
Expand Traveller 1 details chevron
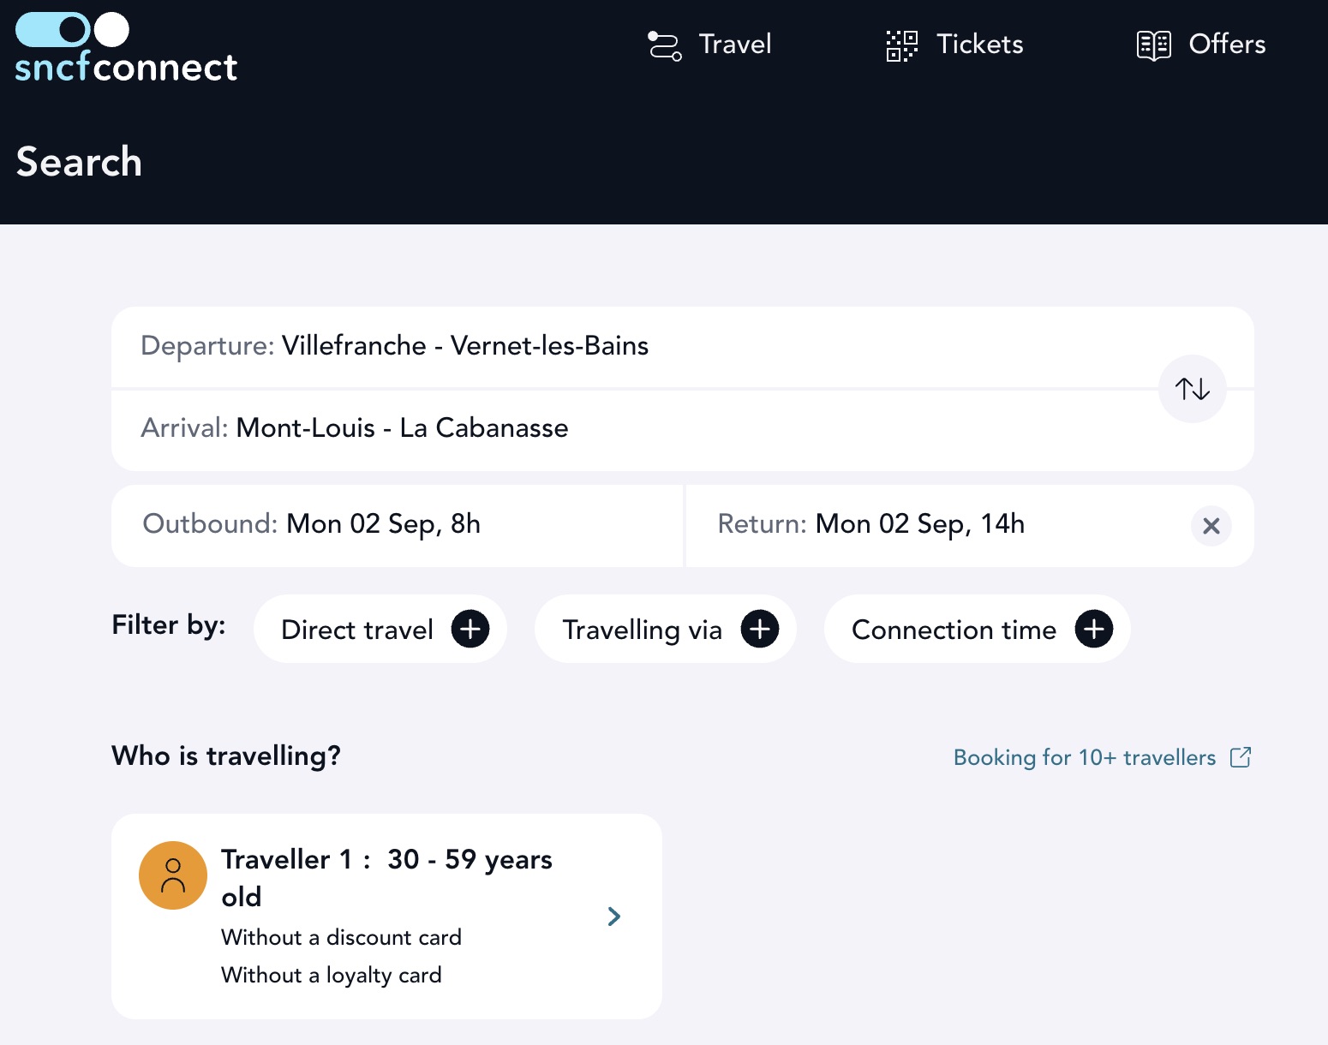(614, 917)
